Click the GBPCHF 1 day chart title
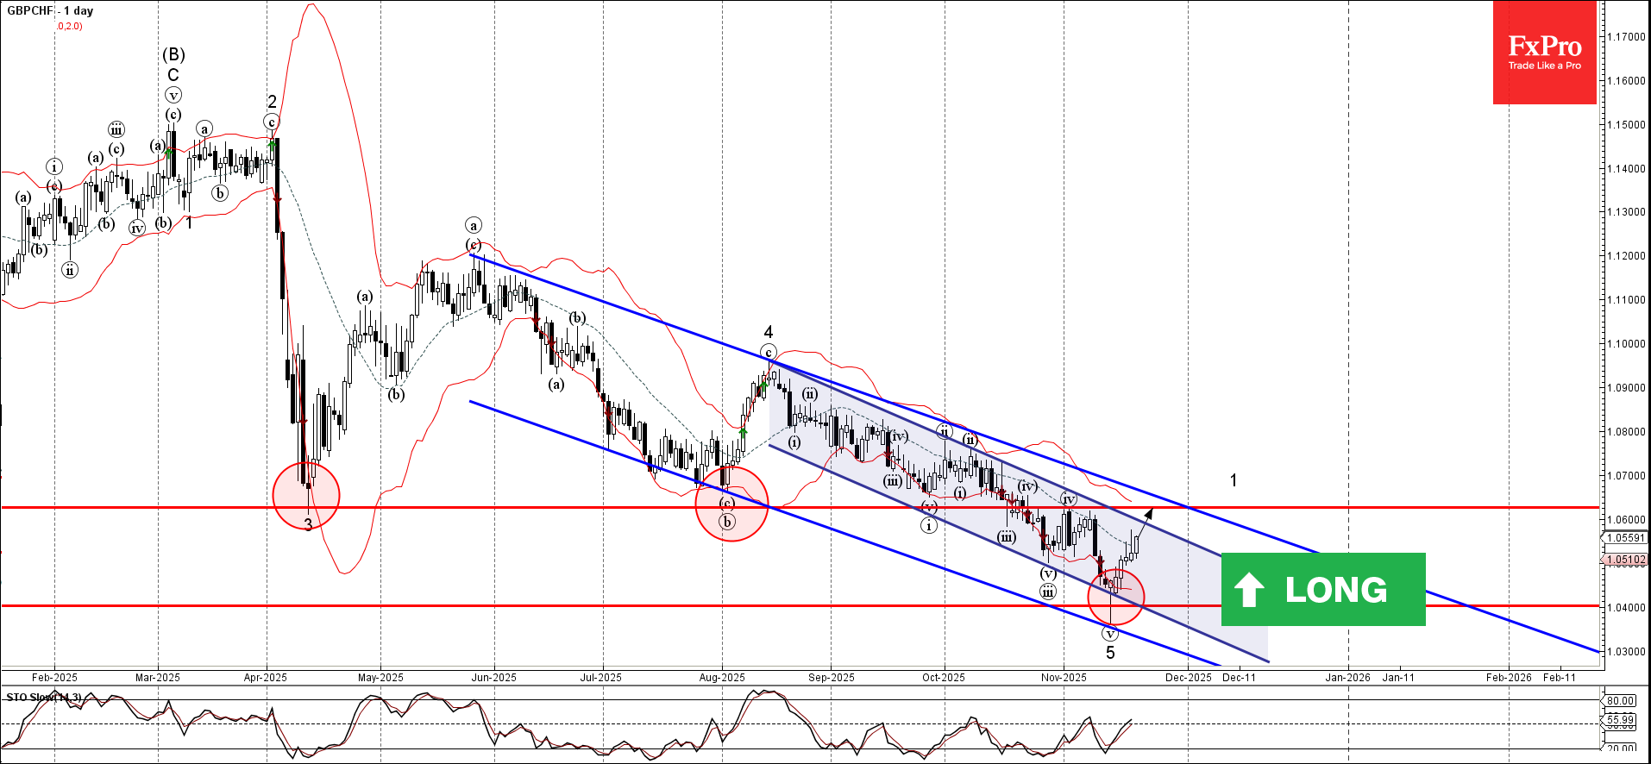1651x764 pixels. coord(50,10)
